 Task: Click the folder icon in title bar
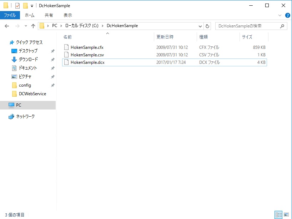coord(6,6)
